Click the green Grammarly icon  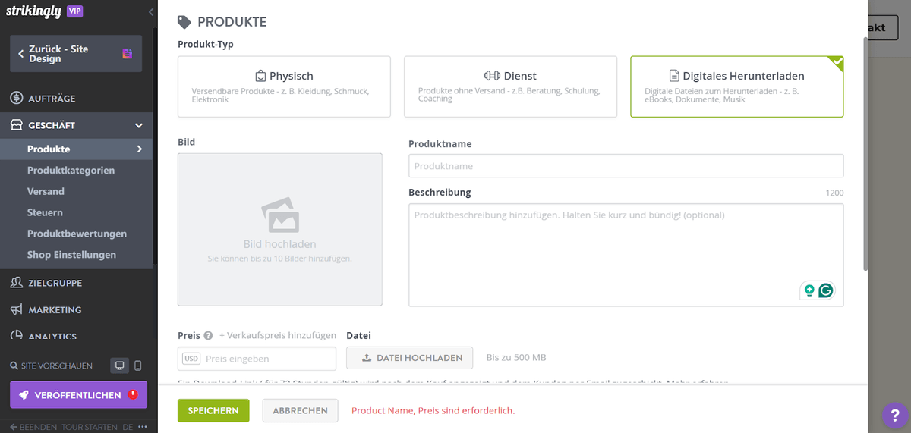826,290
